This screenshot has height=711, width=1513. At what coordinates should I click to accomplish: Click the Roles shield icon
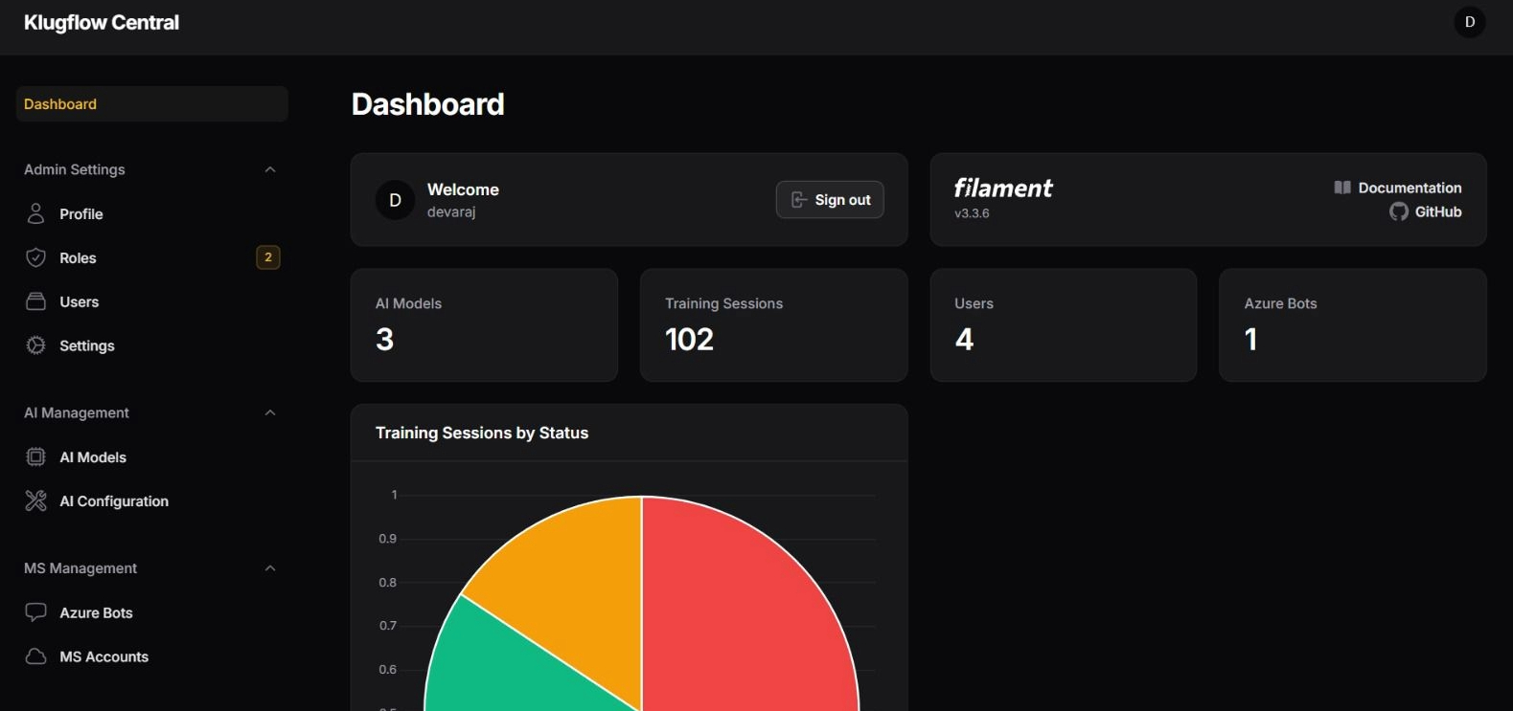[x=35, y=257]
